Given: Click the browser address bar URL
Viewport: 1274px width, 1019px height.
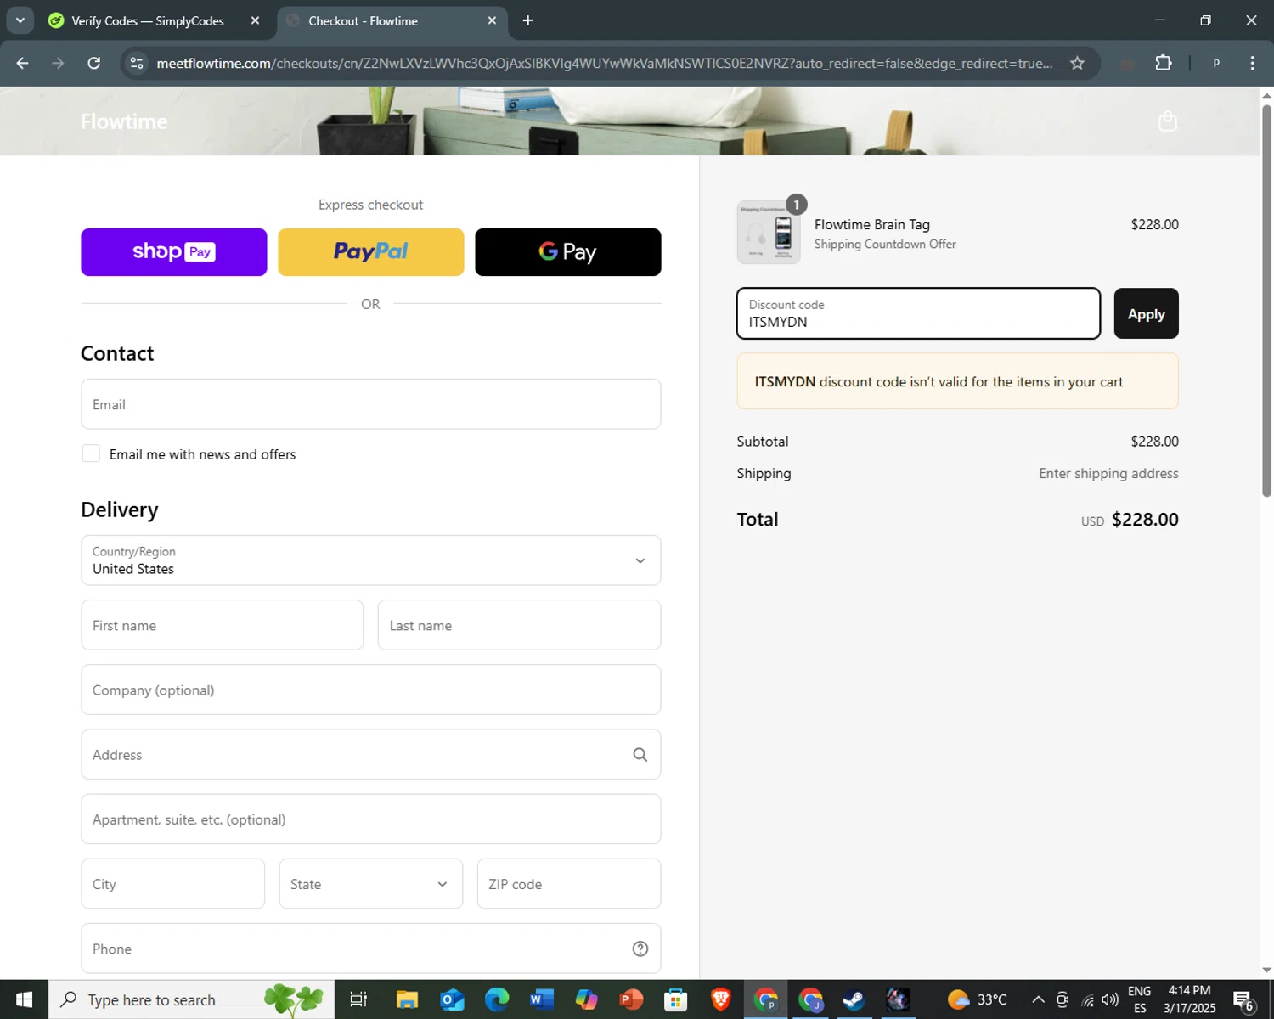Looking at the screenshot, I should coord(604,63).
